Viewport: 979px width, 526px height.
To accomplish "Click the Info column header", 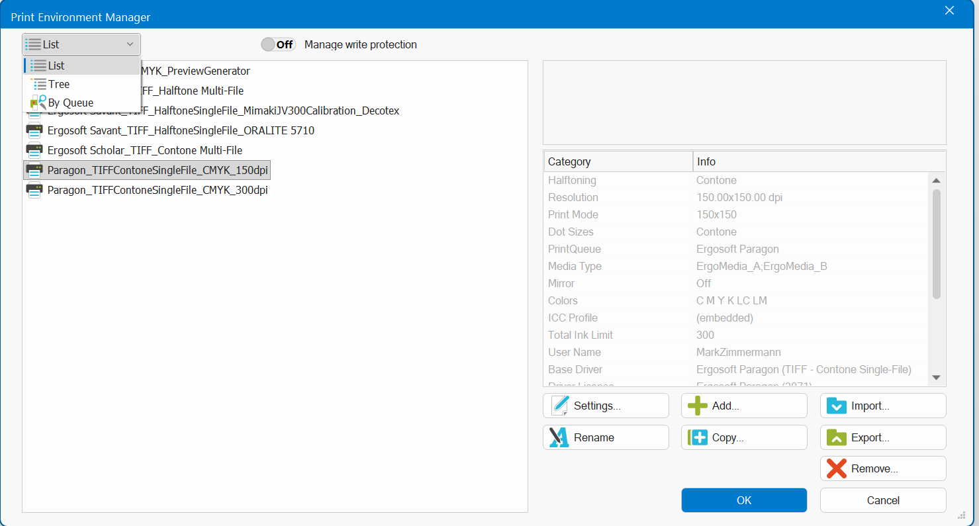I will pyautogui.click(x=819, y=161).
